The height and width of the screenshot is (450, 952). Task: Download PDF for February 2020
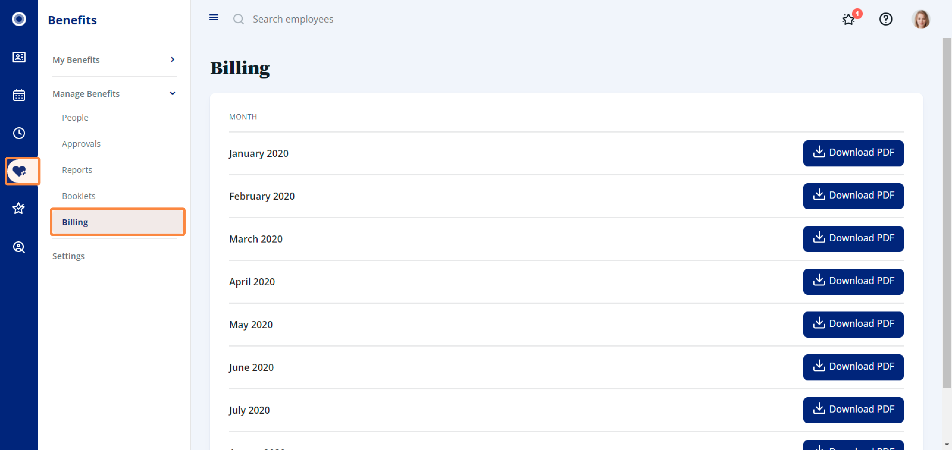[x=853, y=196]
